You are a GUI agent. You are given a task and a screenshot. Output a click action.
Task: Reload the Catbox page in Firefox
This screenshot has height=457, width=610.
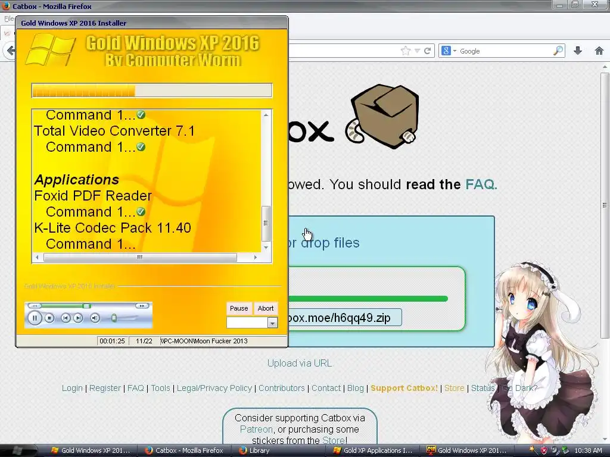pyautogui.click(x=427, y=51)
